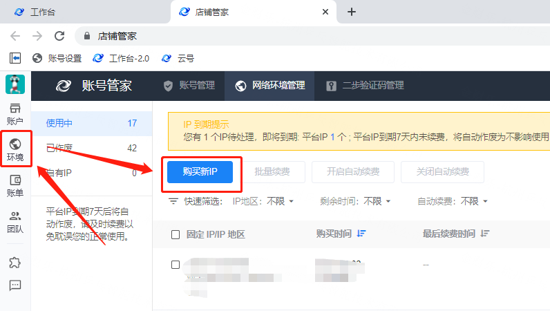The width and height of the screenshot is (550, 311).
Task: Reload the current page
Action: (x=59, y=36)
